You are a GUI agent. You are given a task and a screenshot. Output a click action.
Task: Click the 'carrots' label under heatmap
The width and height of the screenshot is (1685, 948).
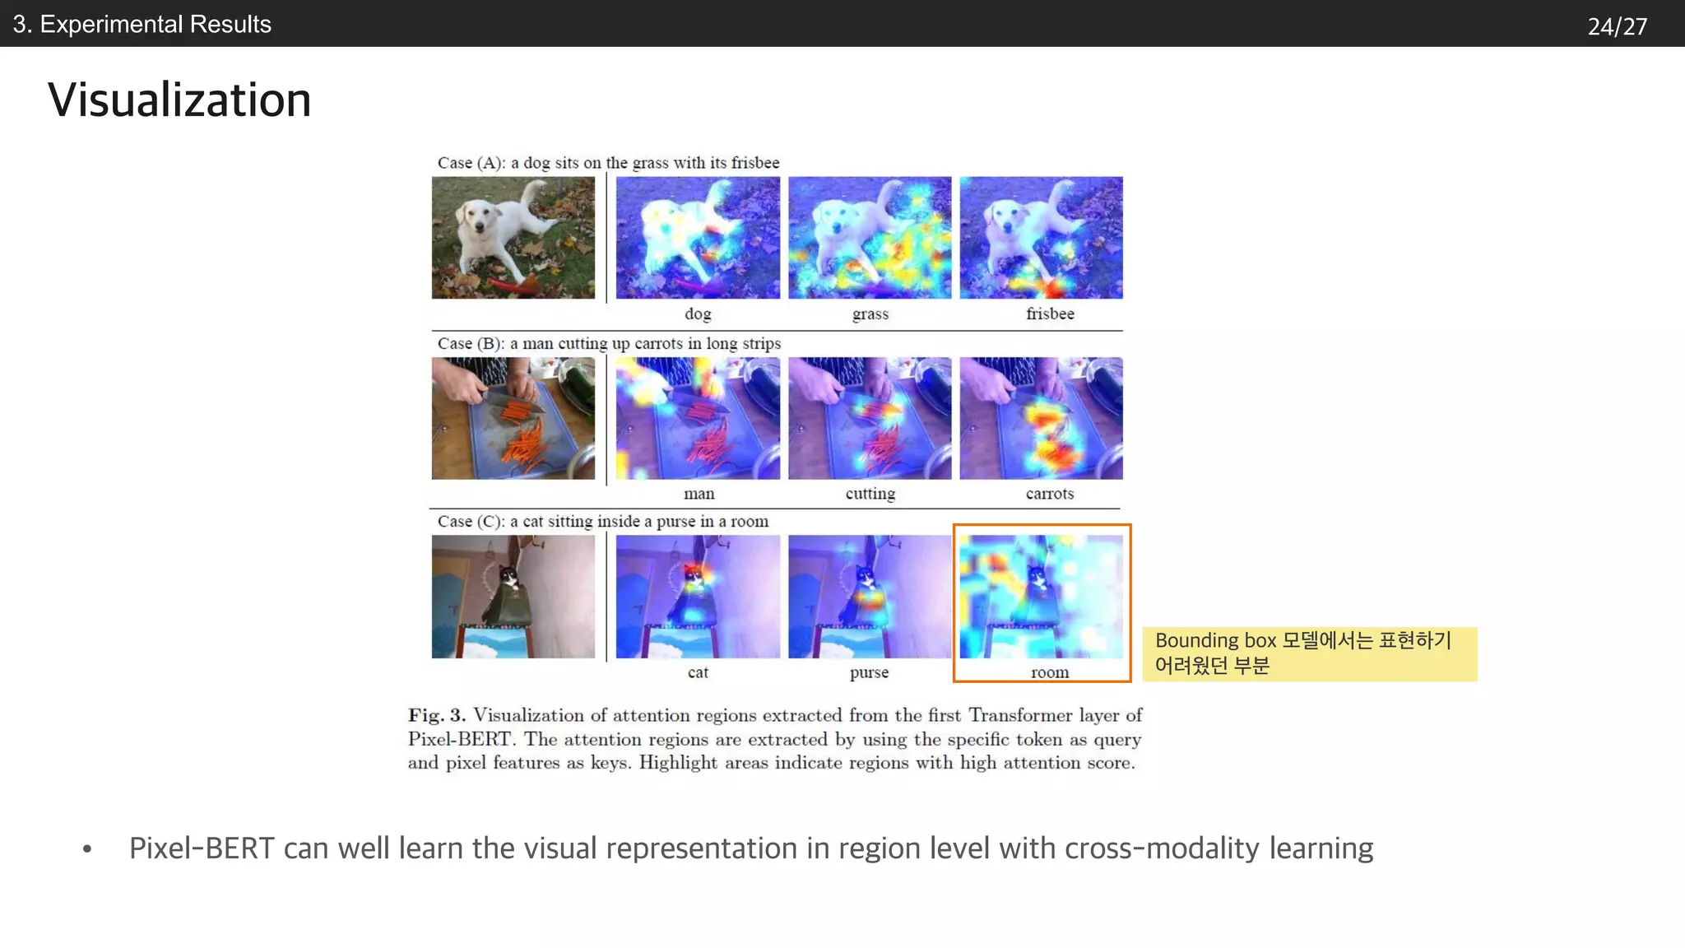pyautogui.click(x=1050, y=494)
